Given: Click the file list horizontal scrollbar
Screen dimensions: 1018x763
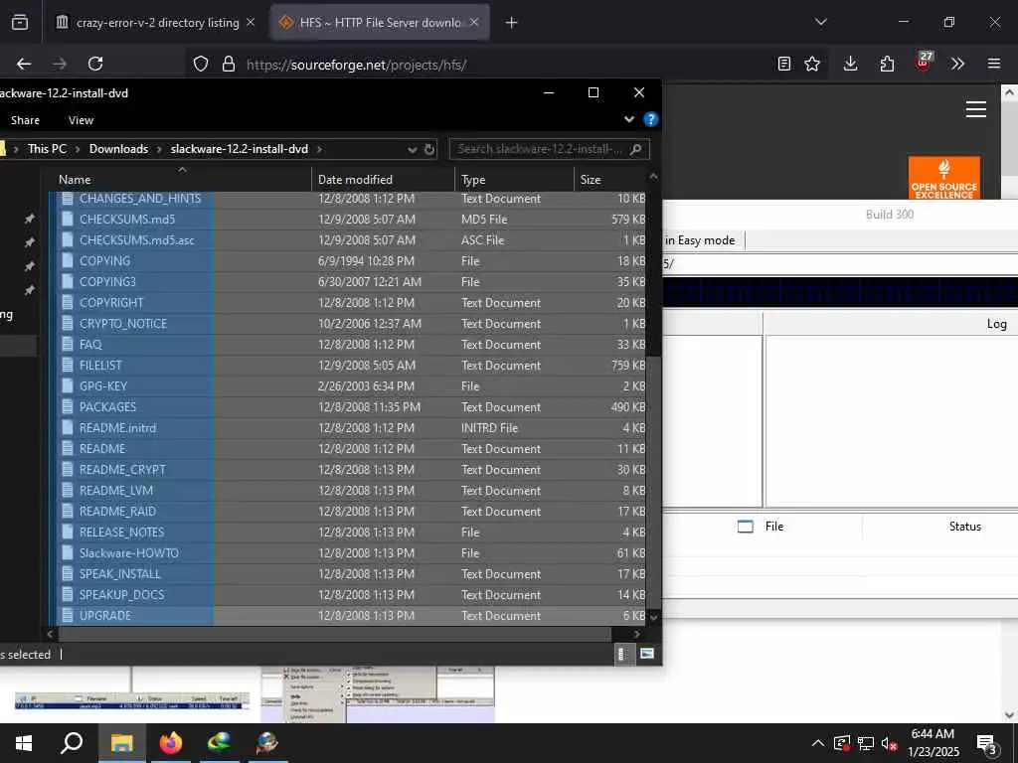Looking at the screenshot, I should click(x=335, y=633).
